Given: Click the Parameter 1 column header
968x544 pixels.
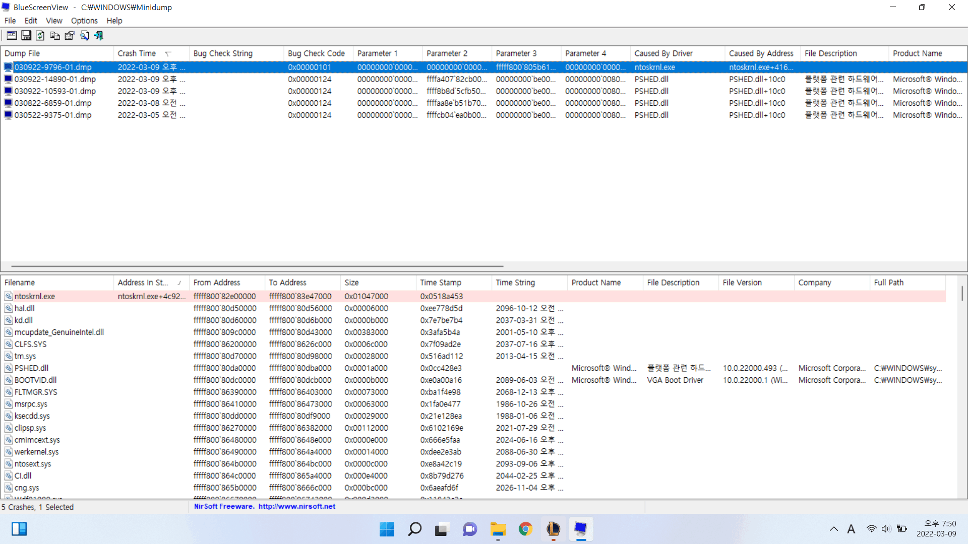Looking at the screenshot, I should (388, 53).
